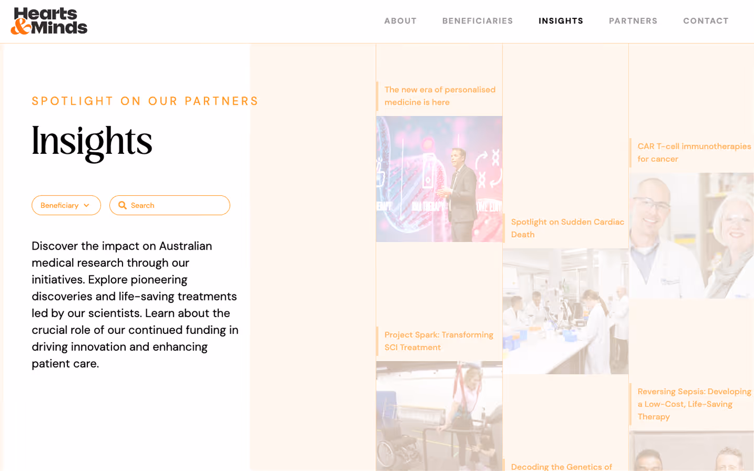Click the Decoding the Genetics article title

coord(561,466)
